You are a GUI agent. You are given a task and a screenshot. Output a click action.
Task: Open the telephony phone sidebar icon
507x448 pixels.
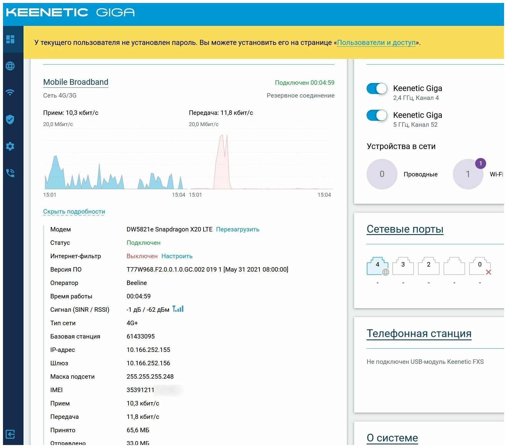coord(10,173)
